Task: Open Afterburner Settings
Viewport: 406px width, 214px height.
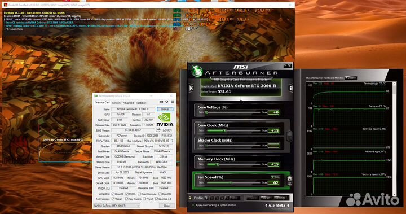Action: click(280, 198)
